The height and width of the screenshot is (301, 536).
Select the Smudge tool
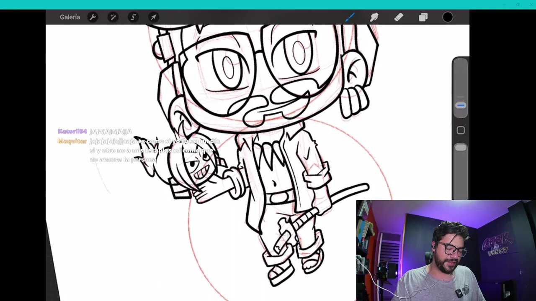point(374,17)
